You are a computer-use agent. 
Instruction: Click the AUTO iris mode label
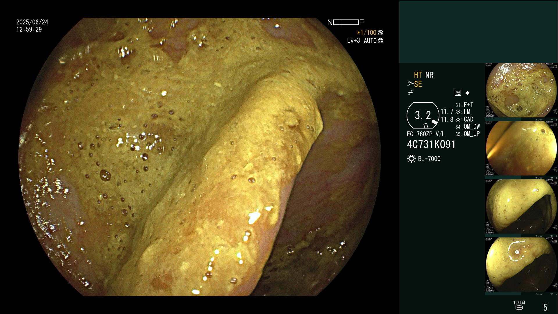[370, 41]
